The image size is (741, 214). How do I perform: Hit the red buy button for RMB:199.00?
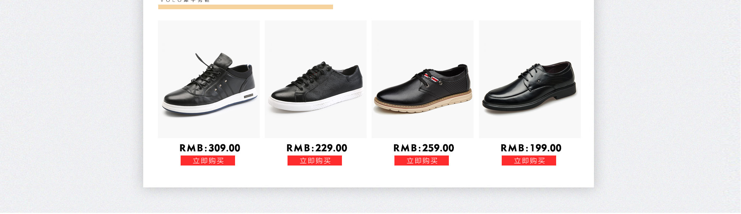click(x=529, y=161)
